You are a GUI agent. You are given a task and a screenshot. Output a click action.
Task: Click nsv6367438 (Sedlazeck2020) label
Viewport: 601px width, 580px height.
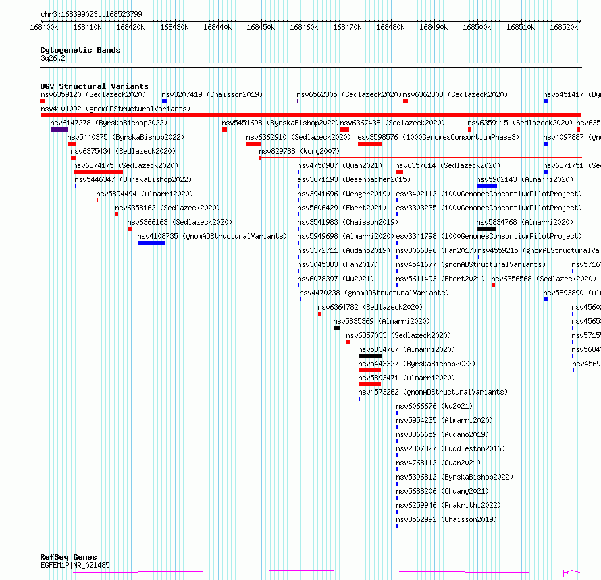click(x=392, y=123)
